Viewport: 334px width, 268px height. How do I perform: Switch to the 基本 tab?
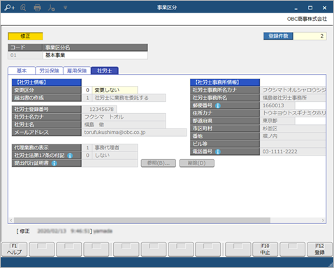(x=22, y=70)
